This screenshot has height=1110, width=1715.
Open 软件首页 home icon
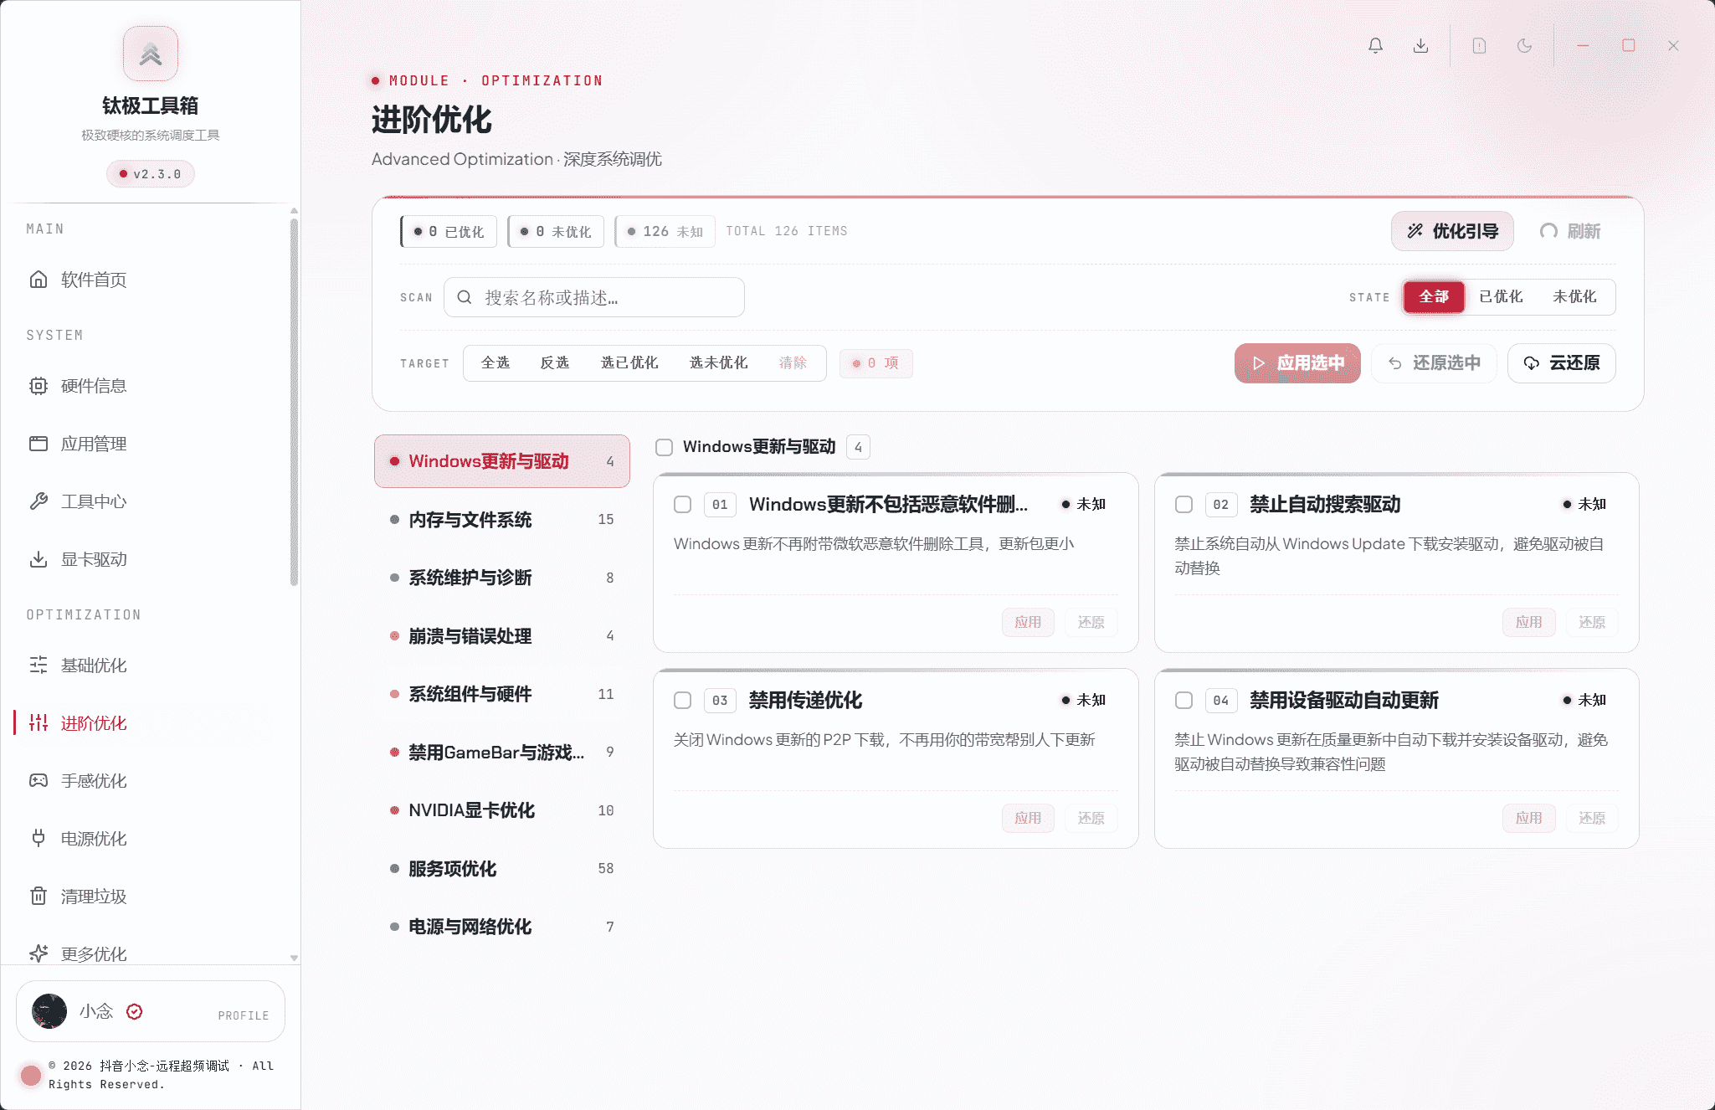(x=39, y=280)
